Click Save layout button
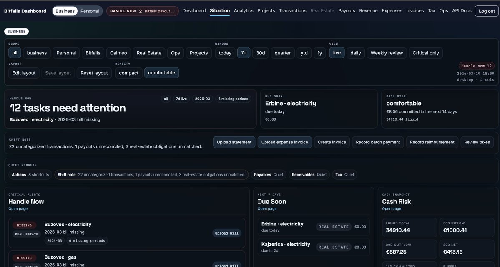This screenshot has width=500, height=267. pos(58,73)
